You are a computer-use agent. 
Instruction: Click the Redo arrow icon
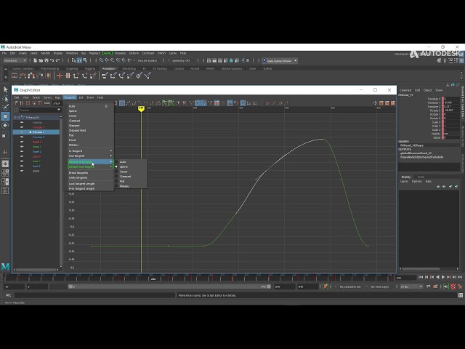pyautogui.click(x=58, y=60)
